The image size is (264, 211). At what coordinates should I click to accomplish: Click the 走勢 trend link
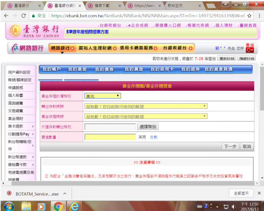[x=153, y=137]
